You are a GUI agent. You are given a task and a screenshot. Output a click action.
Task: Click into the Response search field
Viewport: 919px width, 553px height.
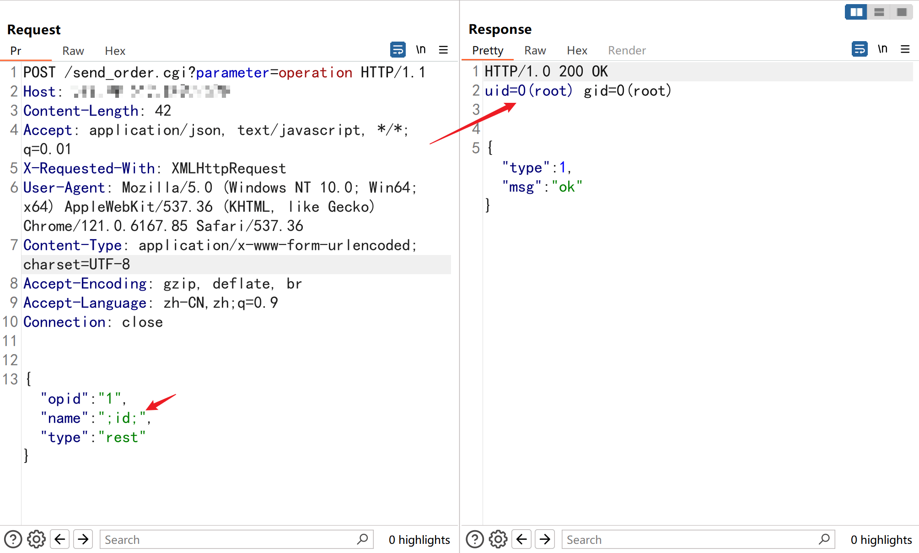[691, 539]
